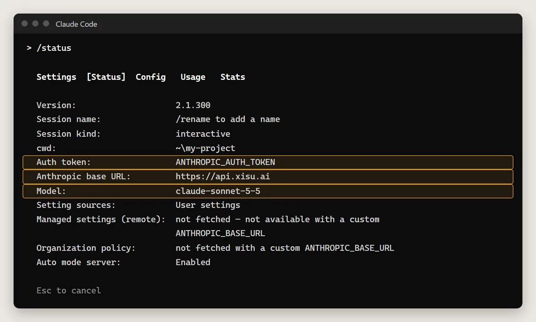This screenshot has width=536, height=322.
Task: Click the 'Session kind:' label
Action: 69,134
